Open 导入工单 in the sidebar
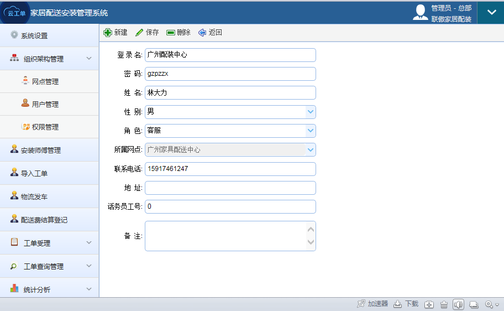Screen dimensions: 504x311 pos(49,173)
